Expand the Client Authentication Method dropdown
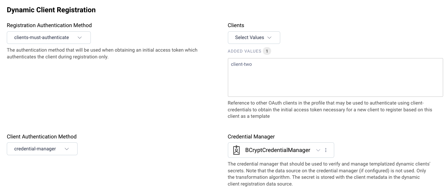447x192 pixels. (x=67, y=149)
